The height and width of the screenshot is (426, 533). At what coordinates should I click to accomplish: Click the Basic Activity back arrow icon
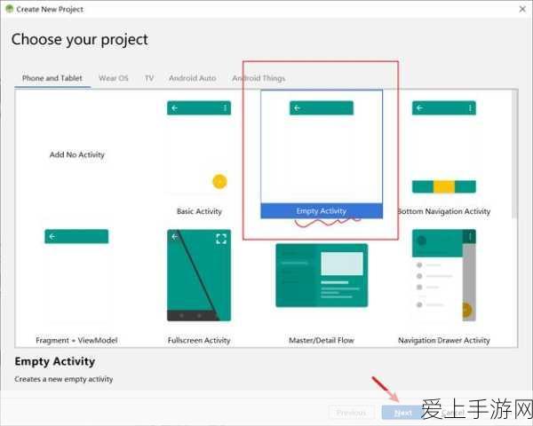pos(175,108)
